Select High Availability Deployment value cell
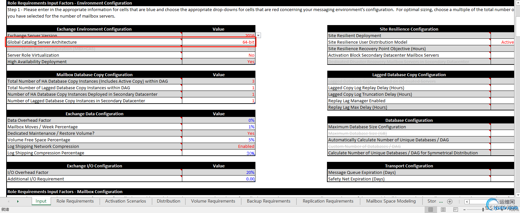 pyautogui.click(x=219, y=62)
